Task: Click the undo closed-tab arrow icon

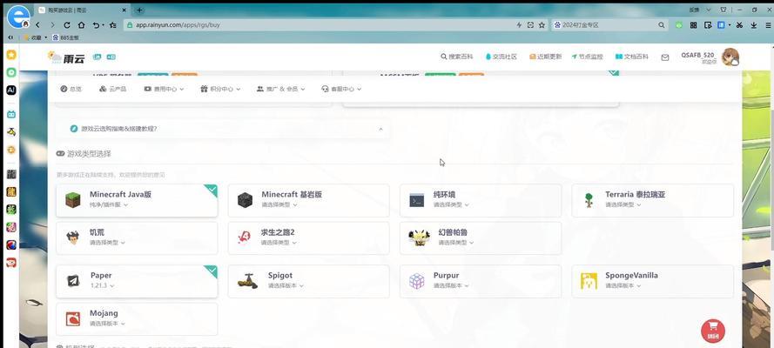Action: click(x=97, y=24)
